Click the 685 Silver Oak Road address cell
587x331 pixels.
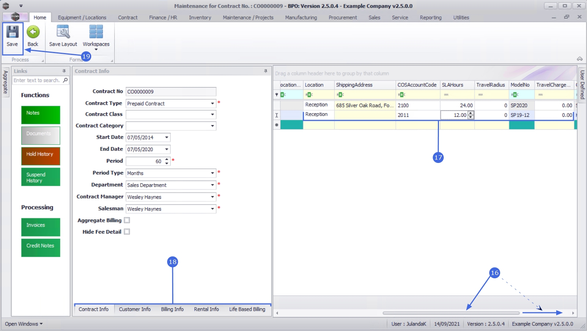365,105
